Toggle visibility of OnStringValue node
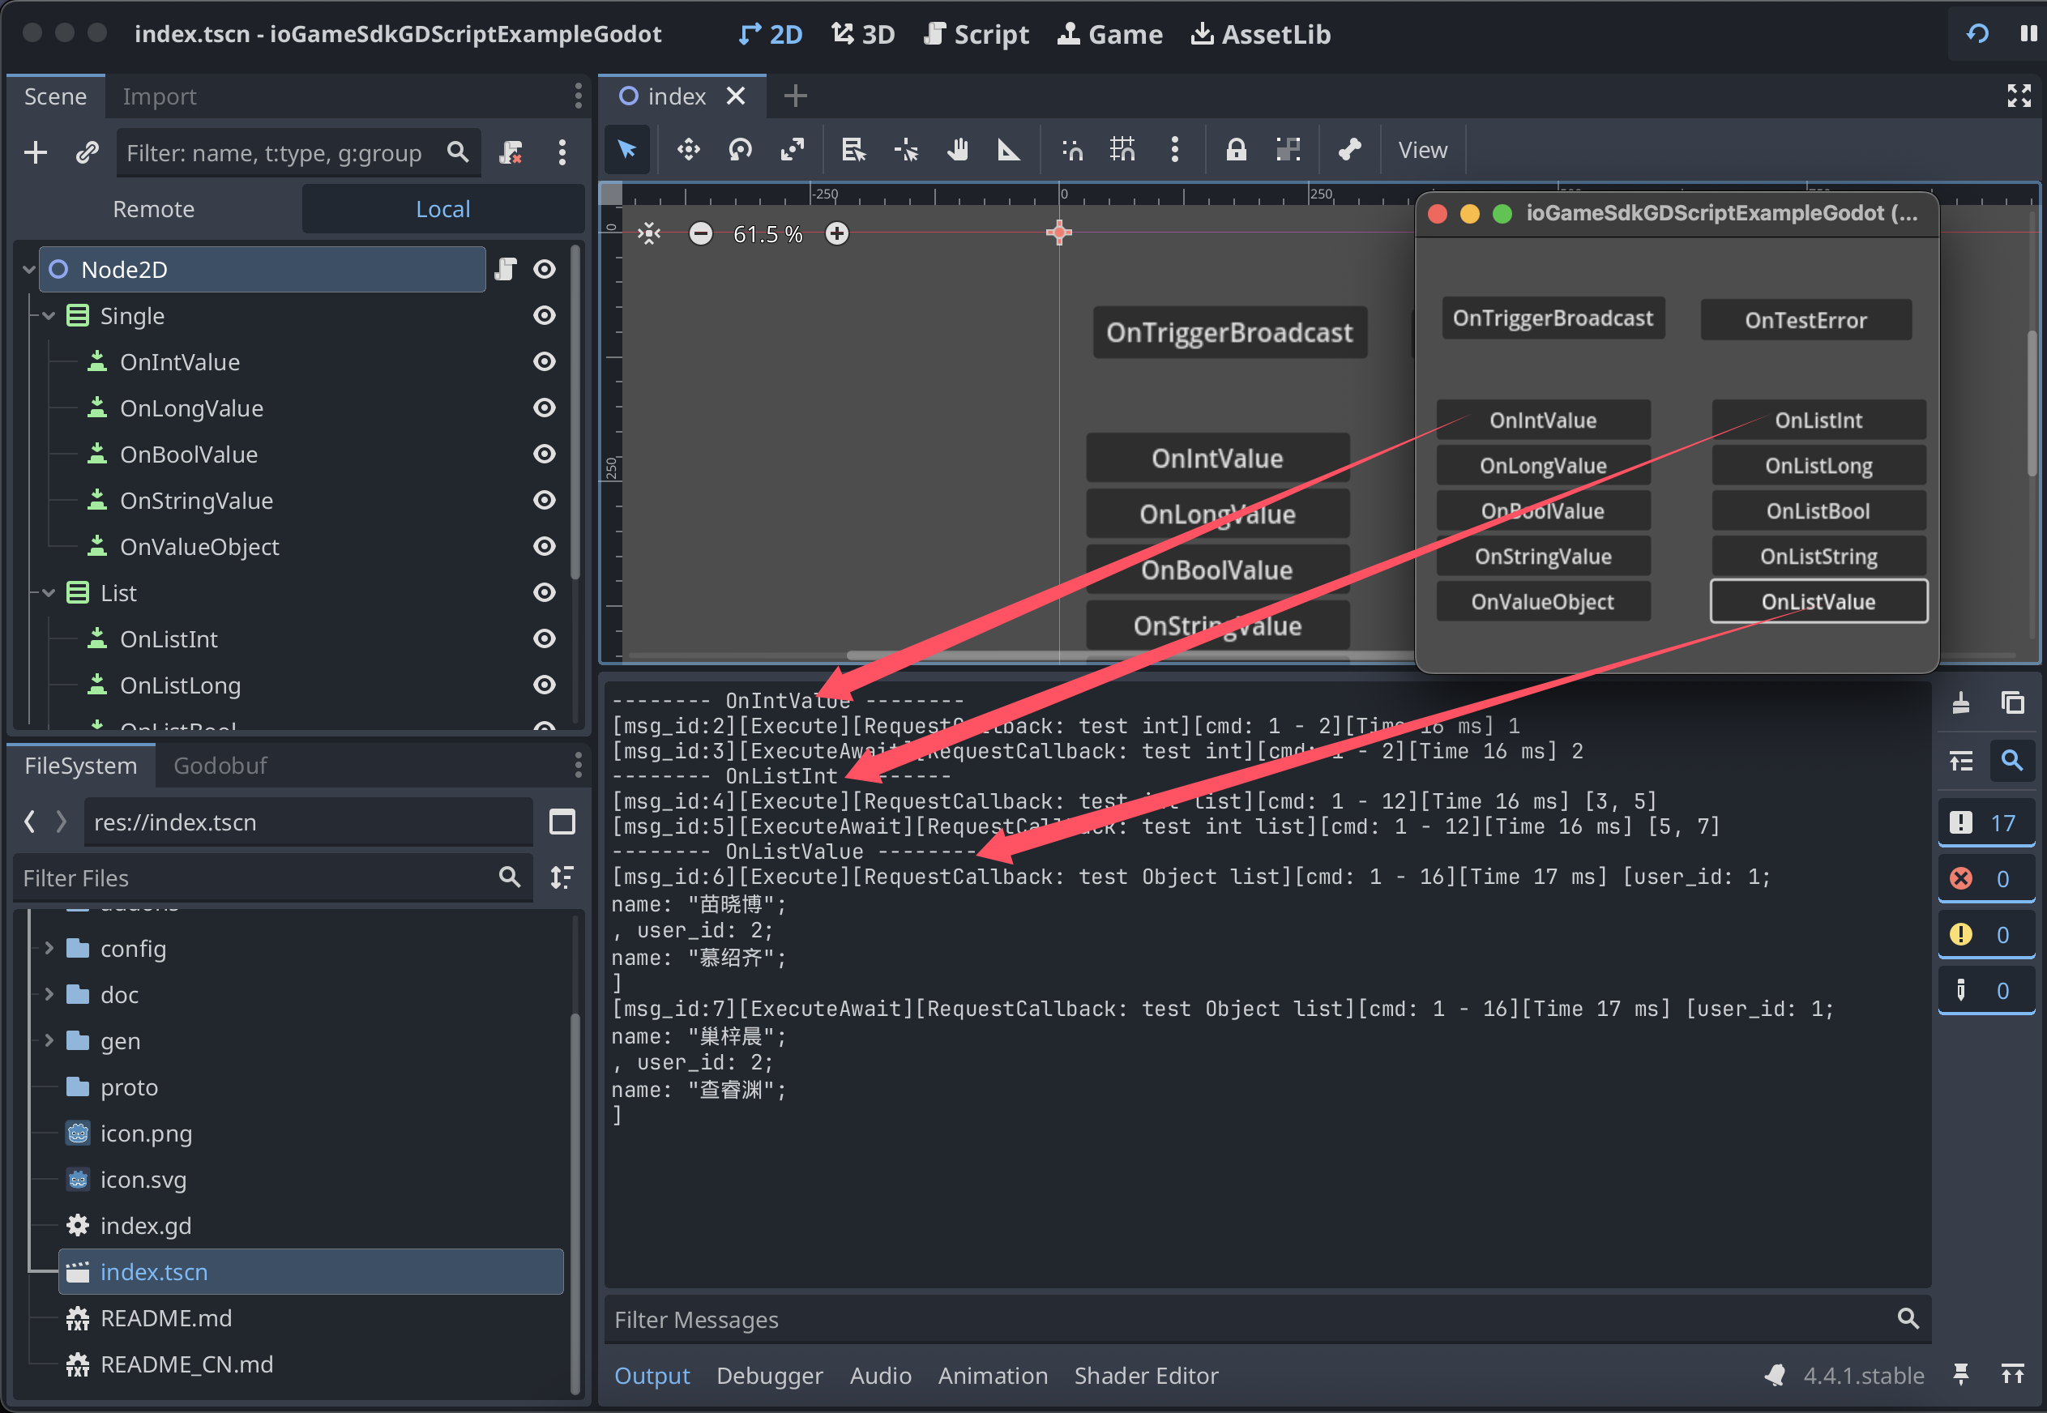This screenshot has height=1413, width=2047. coord(545,500)
